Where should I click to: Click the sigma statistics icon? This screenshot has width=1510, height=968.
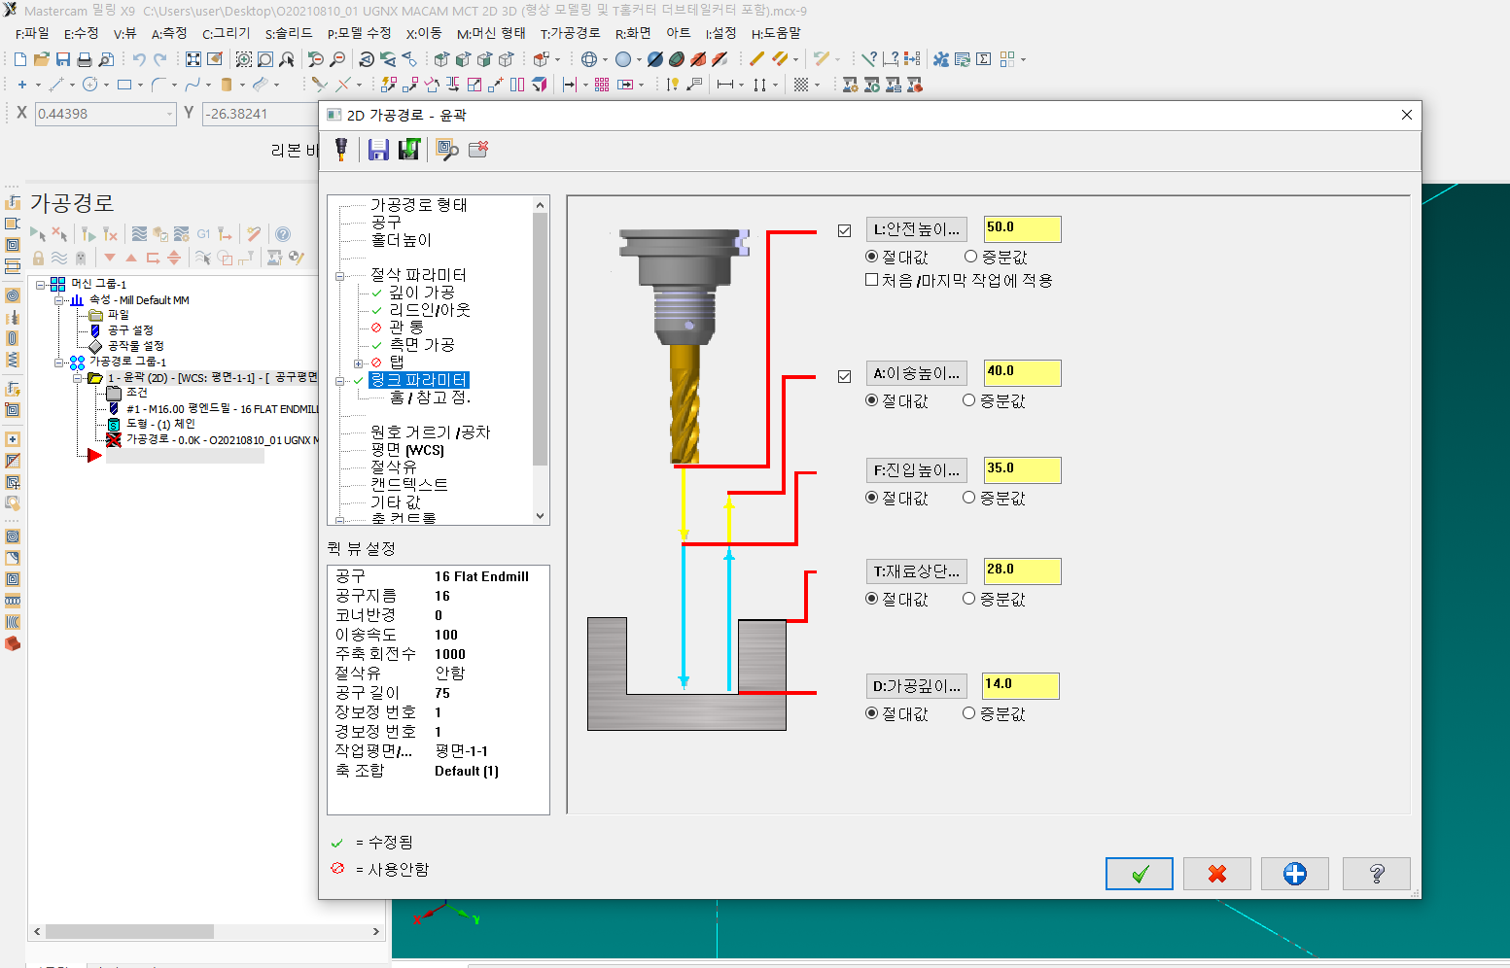pyautogui.click(x=984, y=59)
